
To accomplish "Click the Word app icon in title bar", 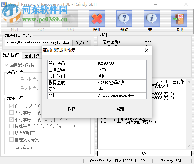I will [4, 4].
